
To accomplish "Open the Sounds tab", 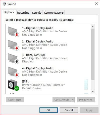I will click(37, 13).
